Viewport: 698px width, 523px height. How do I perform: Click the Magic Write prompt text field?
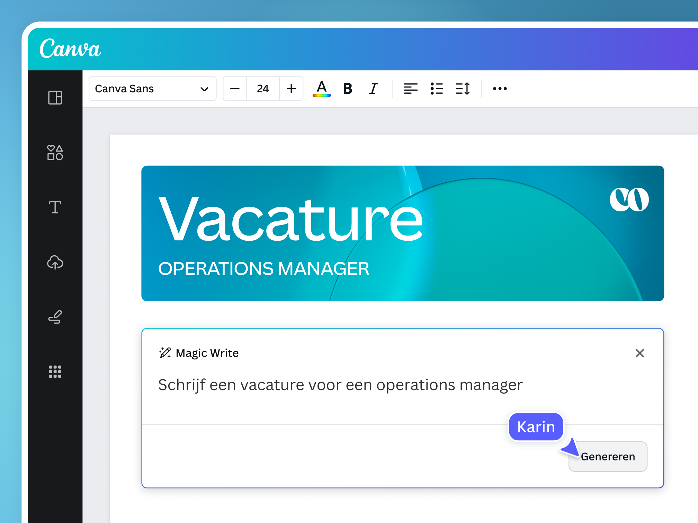(x=340, y=385)
